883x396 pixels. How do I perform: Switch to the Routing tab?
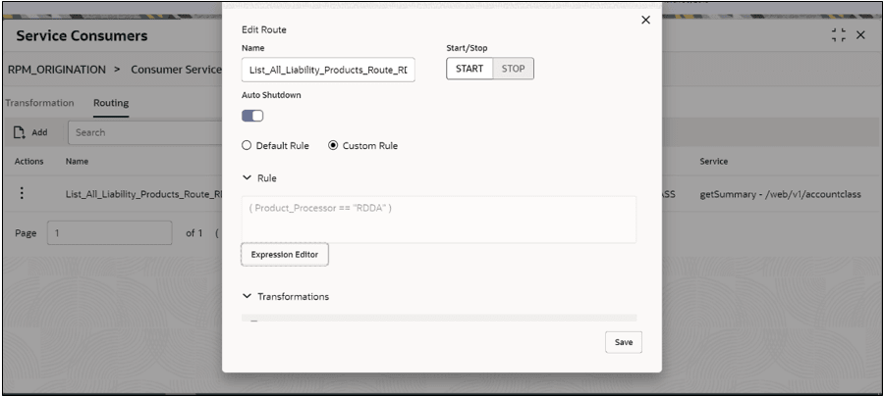pos(111,103)
